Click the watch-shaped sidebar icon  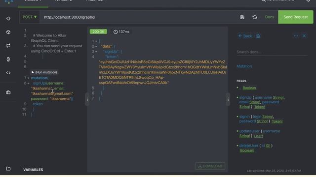point(8,59)
